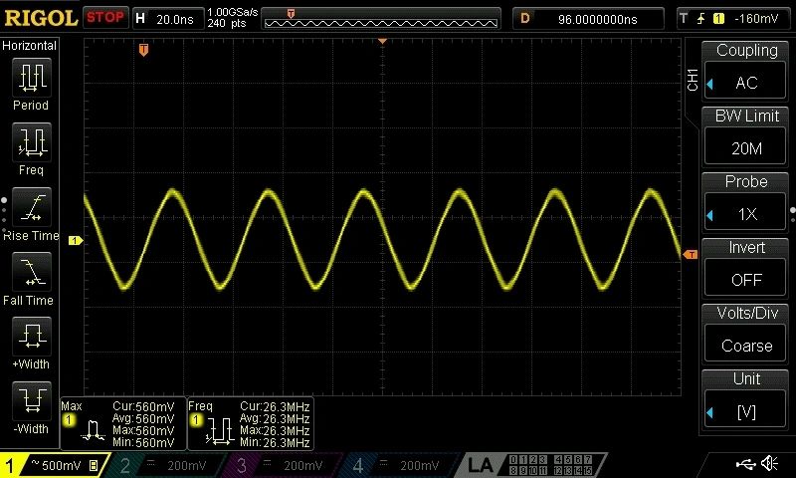Click the trigger edge slope icon in header
Viewport: 796px width, 478px height.
(701, 19)
